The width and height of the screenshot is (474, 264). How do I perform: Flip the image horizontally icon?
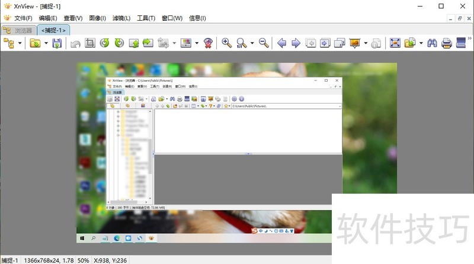(x=148, y=43)
